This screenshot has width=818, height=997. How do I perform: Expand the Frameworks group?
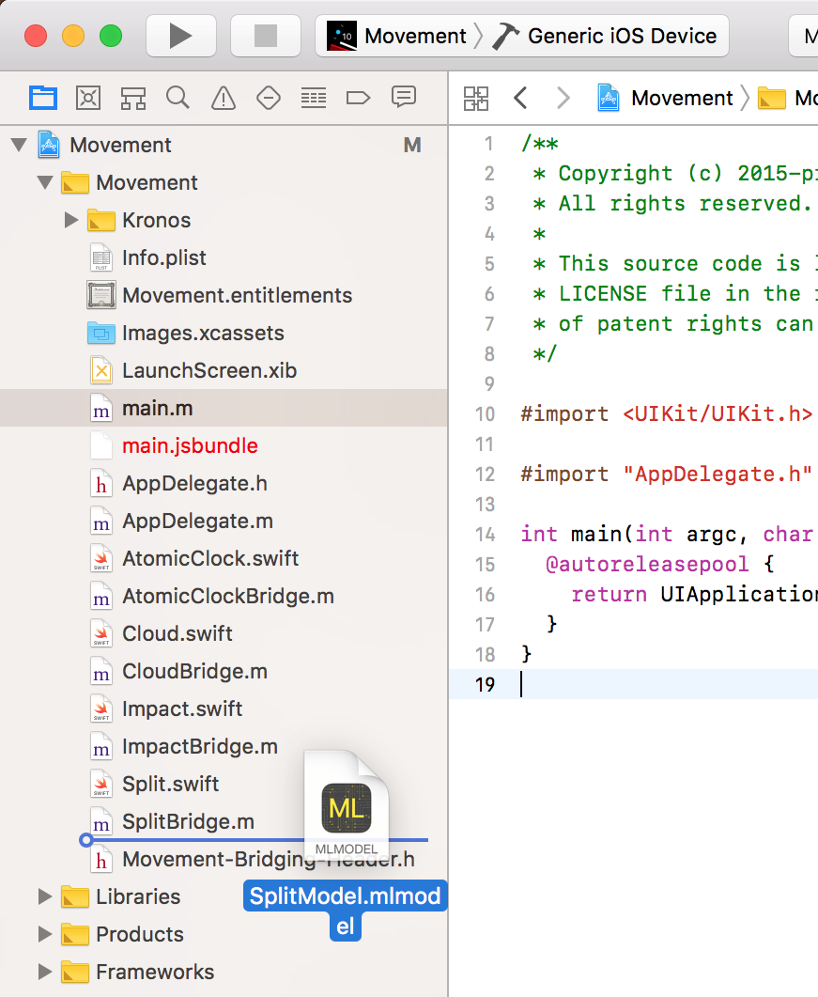tap(44, 972)
